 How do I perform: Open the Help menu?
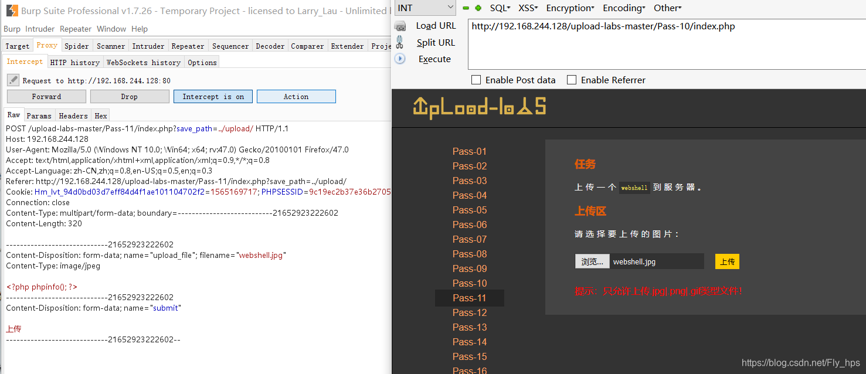click(140, 29)
